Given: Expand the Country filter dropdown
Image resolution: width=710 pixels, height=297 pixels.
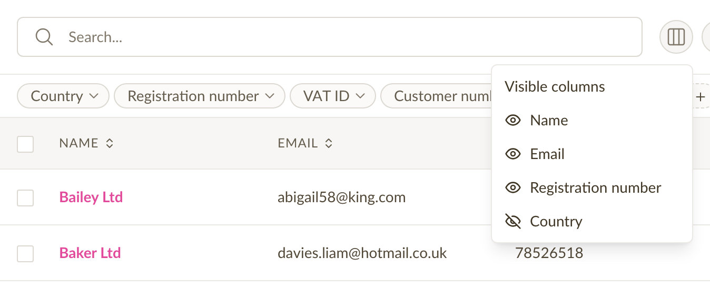Looking at the screenshot, I should point(63,96).
